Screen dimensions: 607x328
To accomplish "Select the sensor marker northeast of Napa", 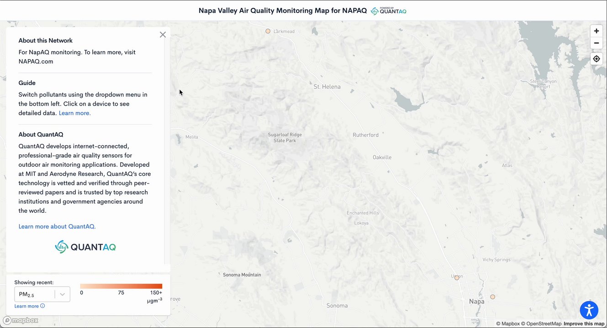I will [x=492, y=297].
